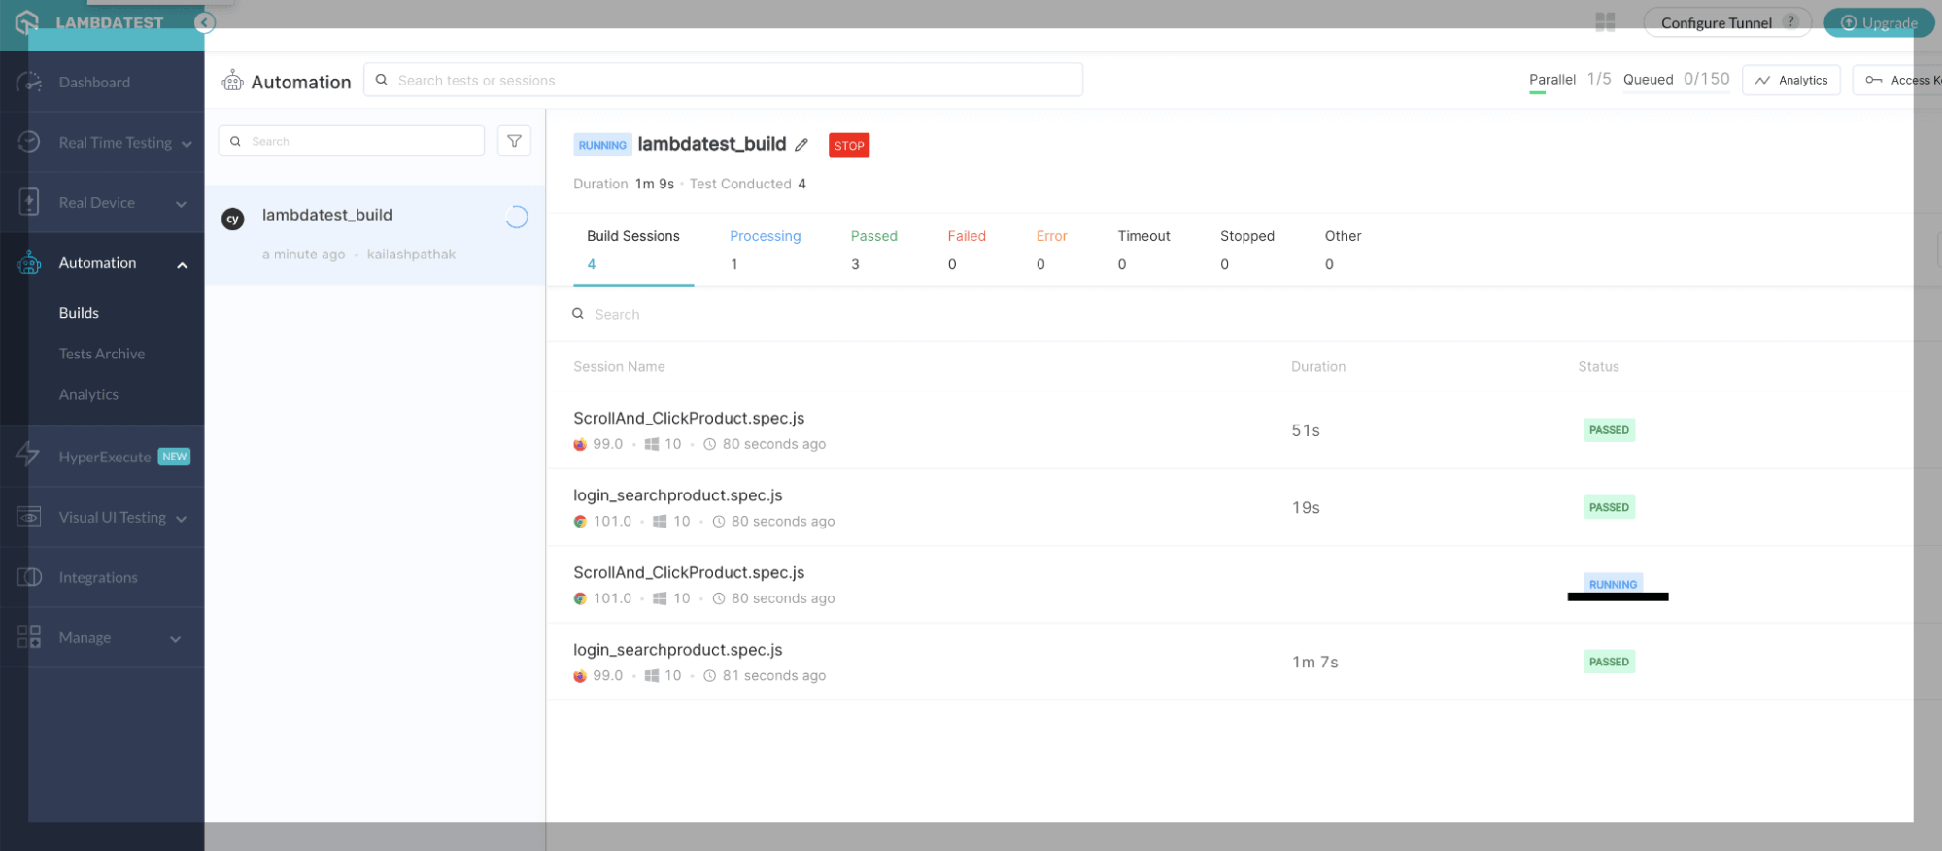Select the Build Sessions tab
The height and width of the screenshot is (851, 1942).
(633, 250)
